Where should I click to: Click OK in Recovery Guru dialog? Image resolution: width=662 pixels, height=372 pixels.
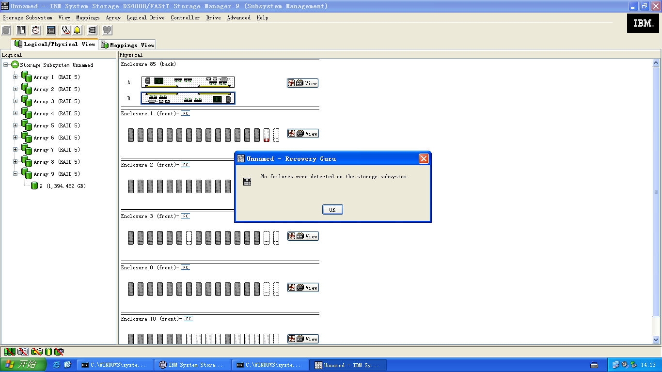(x=332, y=210)
